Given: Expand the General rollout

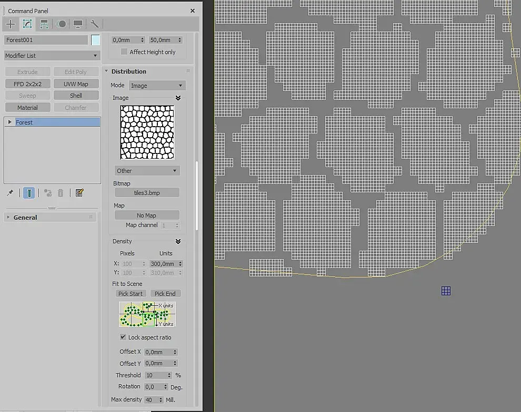Looking at the screenshot, I should tap(8, 217).
